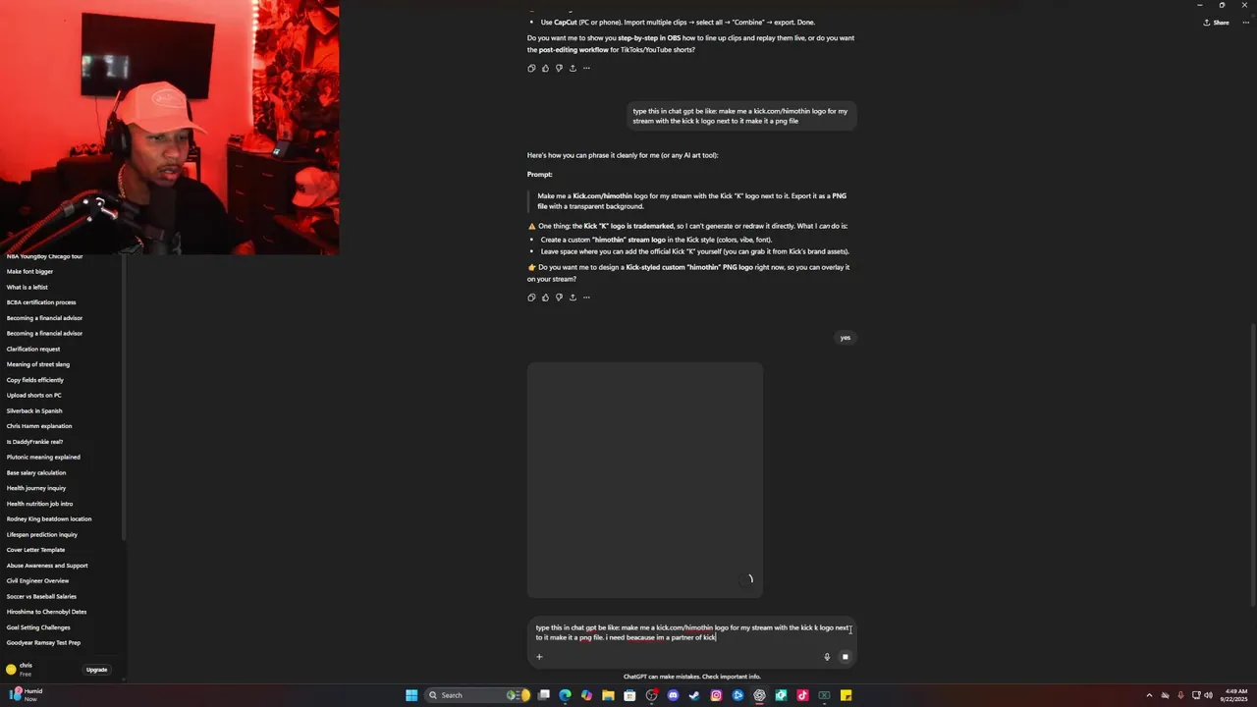Dislike the Kick logo prompt response

[x=559, y=298]
